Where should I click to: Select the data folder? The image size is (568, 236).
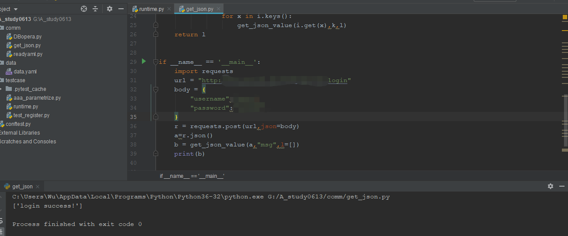(11, 63)
